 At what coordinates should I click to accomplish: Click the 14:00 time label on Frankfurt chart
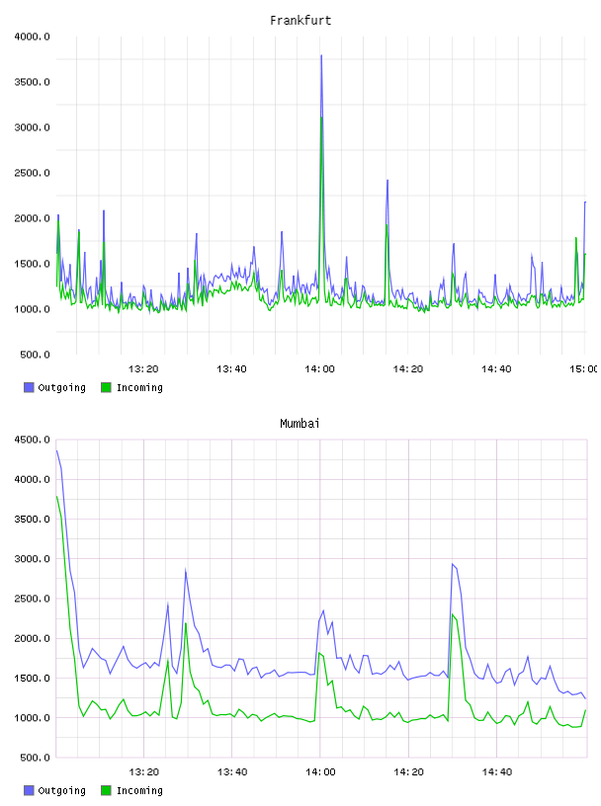coord(319,369)
